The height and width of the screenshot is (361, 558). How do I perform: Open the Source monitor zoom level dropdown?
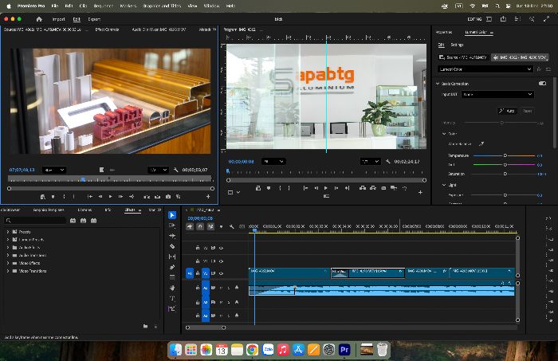[x=54, y=170]
